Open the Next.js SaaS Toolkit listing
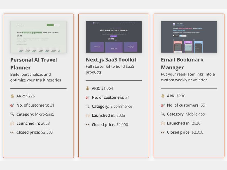This screenshot has width=227, height=170. [x=111, y=60]
